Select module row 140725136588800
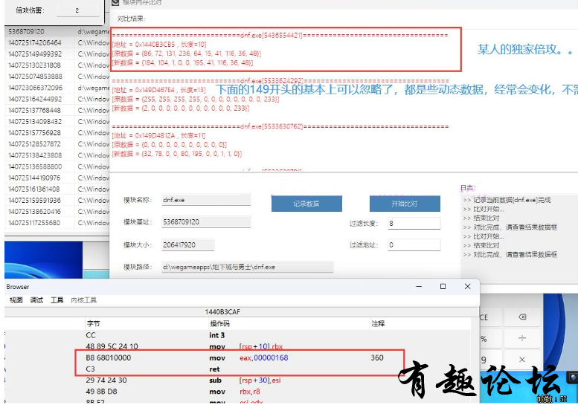This screenshot has height=405, width=578. (57, 166)
